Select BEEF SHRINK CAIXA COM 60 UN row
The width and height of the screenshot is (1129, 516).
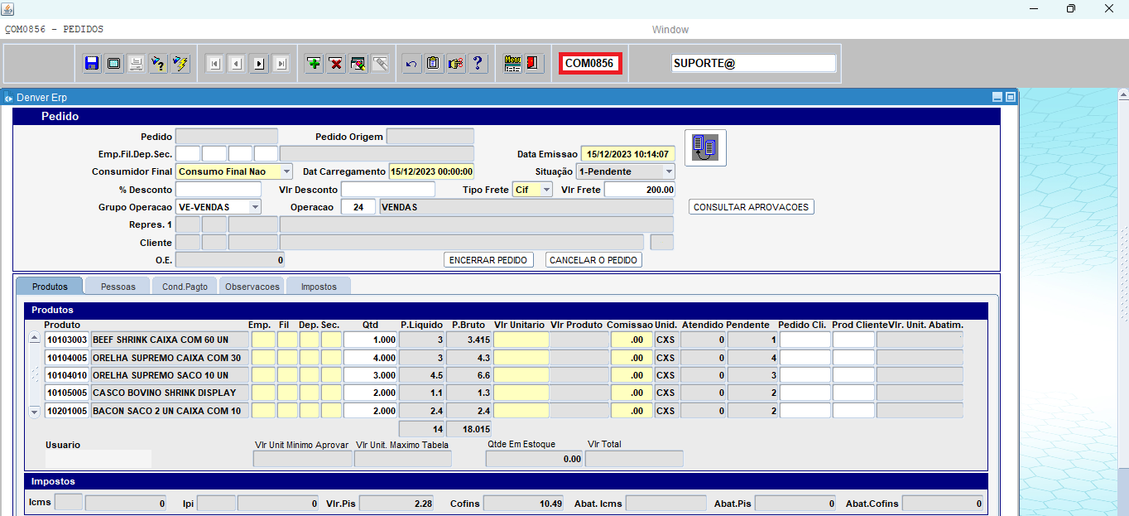pyautogui.click(x=170, y=340)
